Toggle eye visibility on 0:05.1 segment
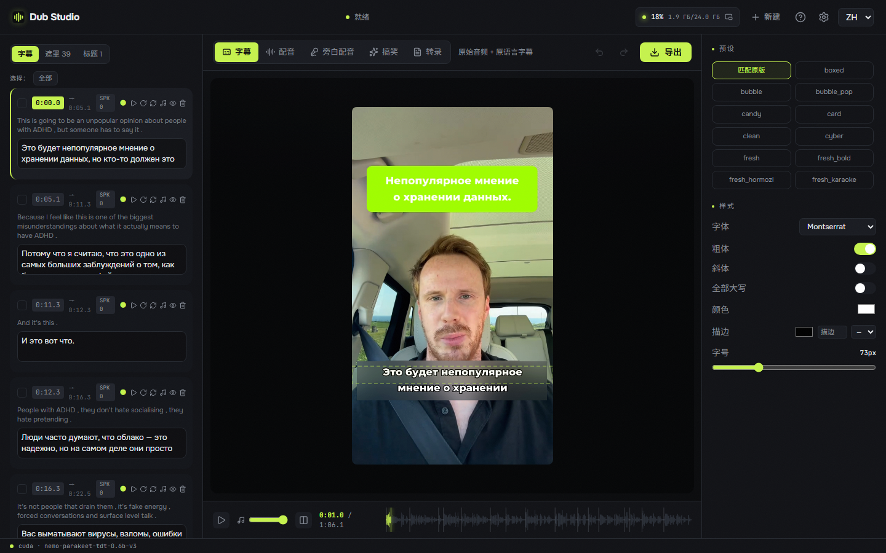This screenshot has height=553, width=886. [x=173, y=200]
